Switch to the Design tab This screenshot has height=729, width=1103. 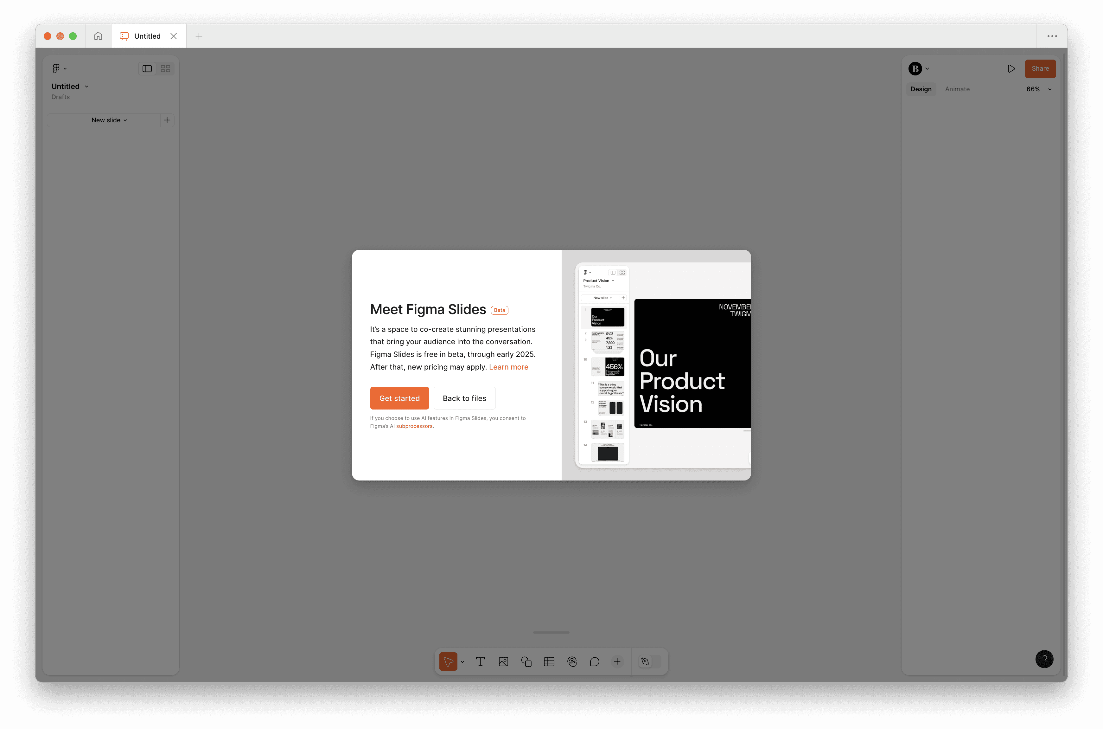(x=921, y=89)
